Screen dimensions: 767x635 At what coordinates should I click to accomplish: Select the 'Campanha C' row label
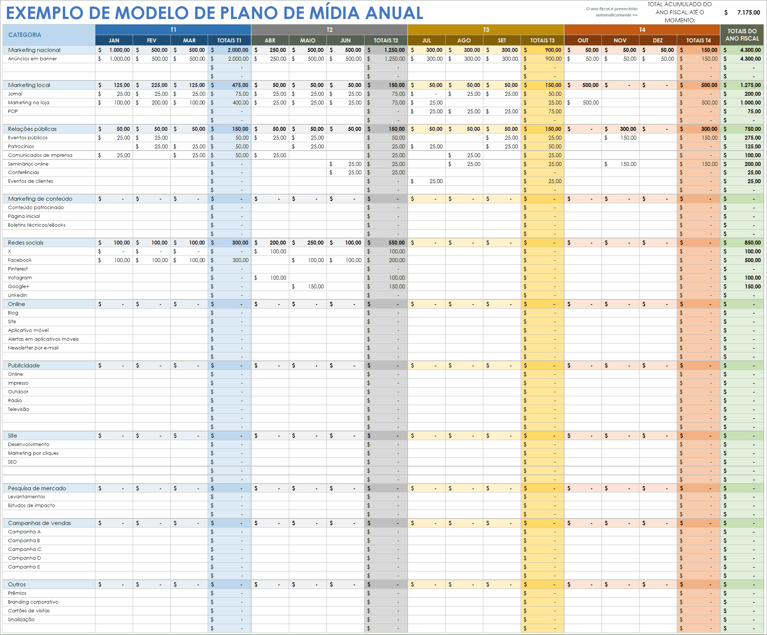[x=24, y=549]
